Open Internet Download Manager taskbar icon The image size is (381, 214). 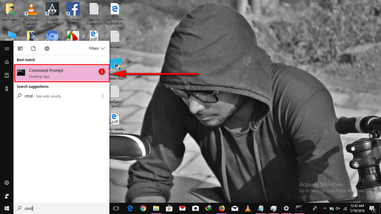(209, 208)
